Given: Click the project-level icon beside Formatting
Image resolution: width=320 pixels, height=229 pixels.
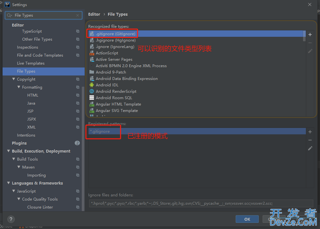Looking at the screenshot, I should 78,87.
